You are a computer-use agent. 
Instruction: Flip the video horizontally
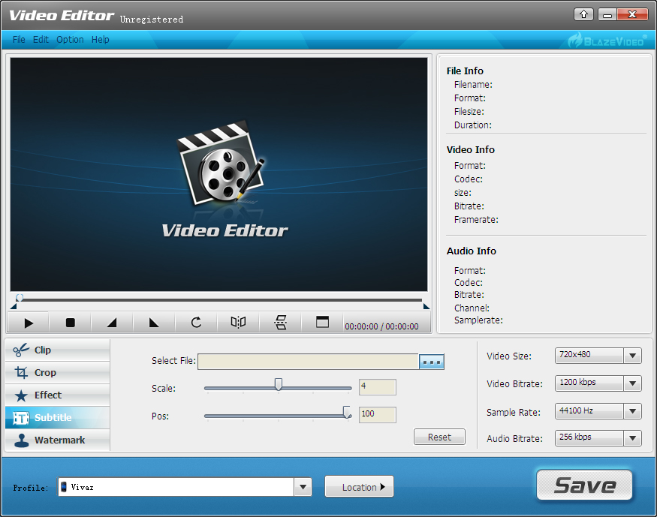coord(238,323)
